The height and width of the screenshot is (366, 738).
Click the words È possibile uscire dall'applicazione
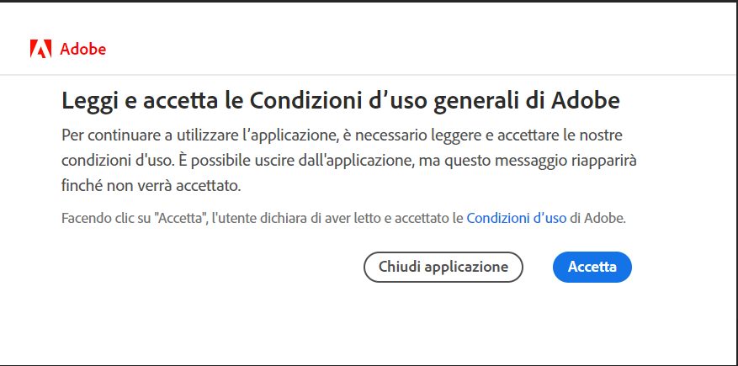click(x=295, y=161)
